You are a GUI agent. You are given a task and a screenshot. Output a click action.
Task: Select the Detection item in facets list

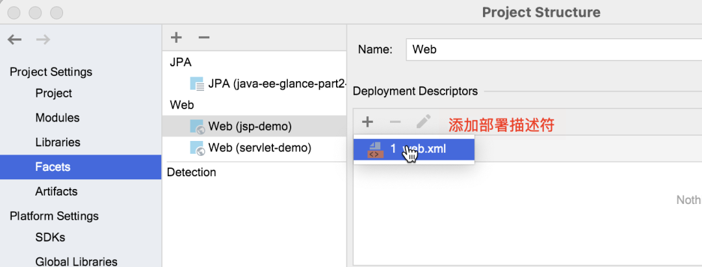pos(192,172)
